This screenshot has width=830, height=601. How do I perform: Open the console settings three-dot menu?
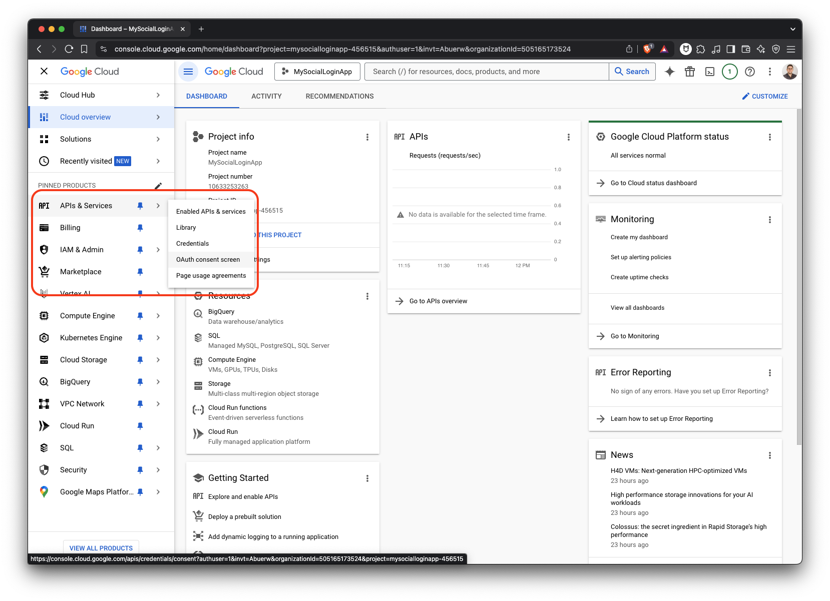click(770, 72)
